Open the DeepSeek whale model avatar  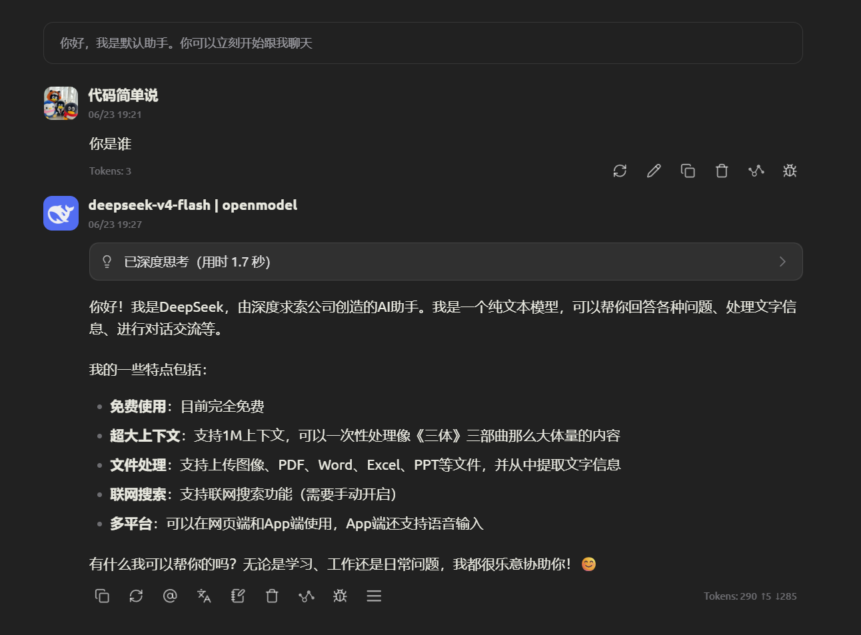click(61, 213)
